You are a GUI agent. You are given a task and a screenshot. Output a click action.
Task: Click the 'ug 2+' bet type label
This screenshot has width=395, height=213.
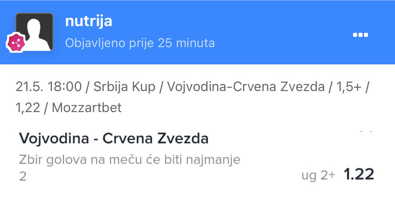coord(318,175)
